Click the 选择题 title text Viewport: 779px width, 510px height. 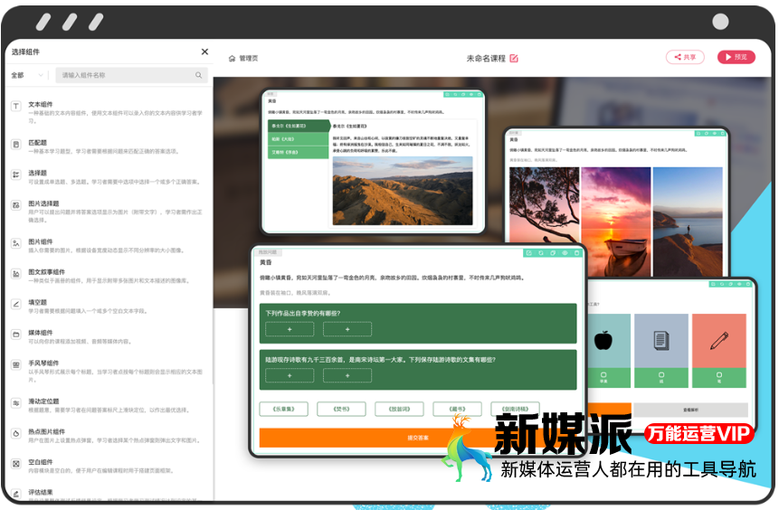click(x=37, y=173)
